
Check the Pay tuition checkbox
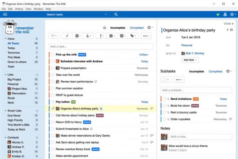[53, 102]
